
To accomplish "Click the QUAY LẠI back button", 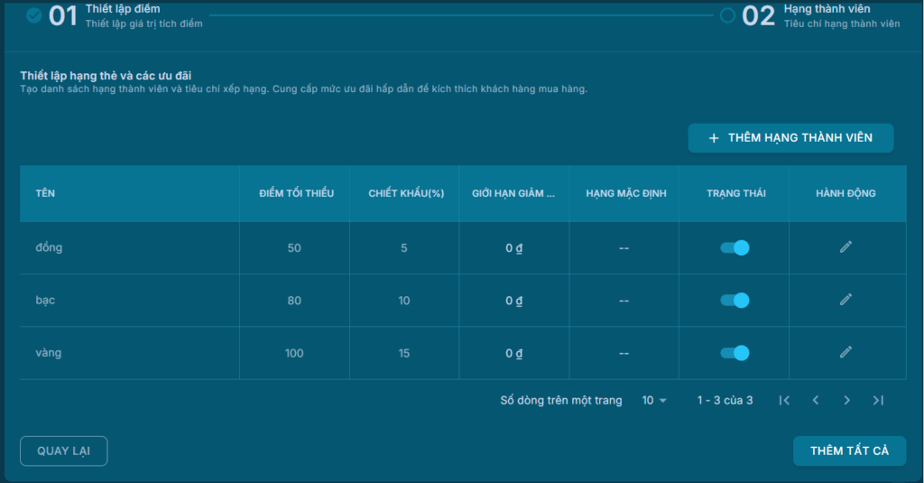I will pyautogui.click(x=63, y=451).
